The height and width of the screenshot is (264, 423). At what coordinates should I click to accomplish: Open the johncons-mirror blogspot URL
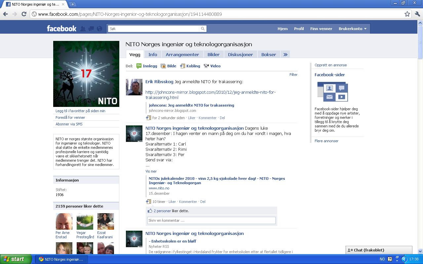[211, 95]
